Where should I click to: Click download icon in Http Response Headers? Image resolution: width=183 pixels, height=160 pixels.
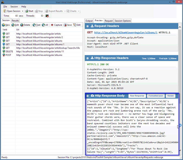coord(92,58)
